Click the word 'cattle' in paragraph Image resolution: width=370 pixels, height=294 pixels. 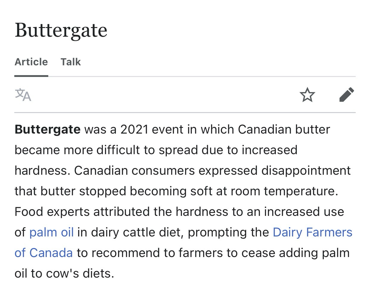tap(142, 232)
